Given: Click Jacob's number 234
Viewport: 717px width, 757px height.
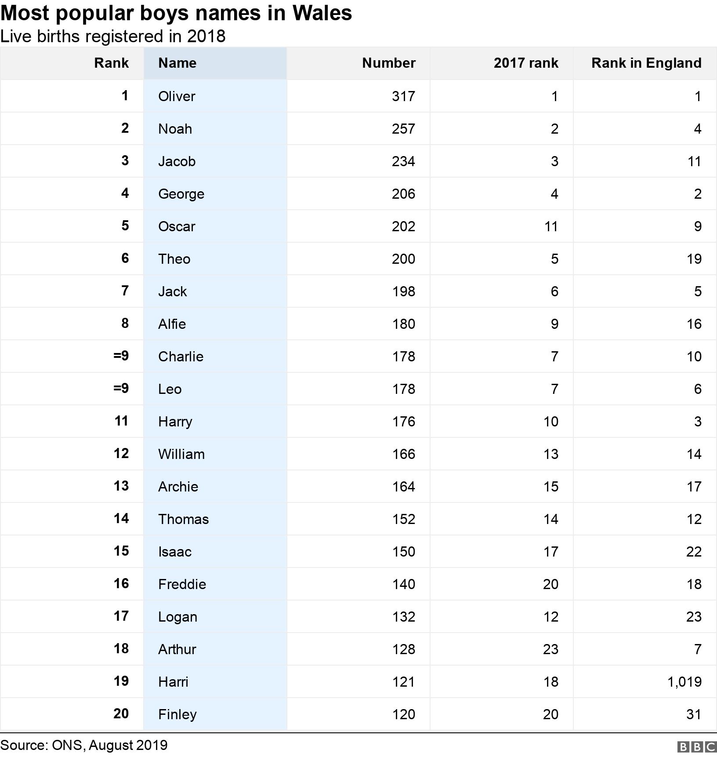Looking at the screenshot, I should (403, 161).
